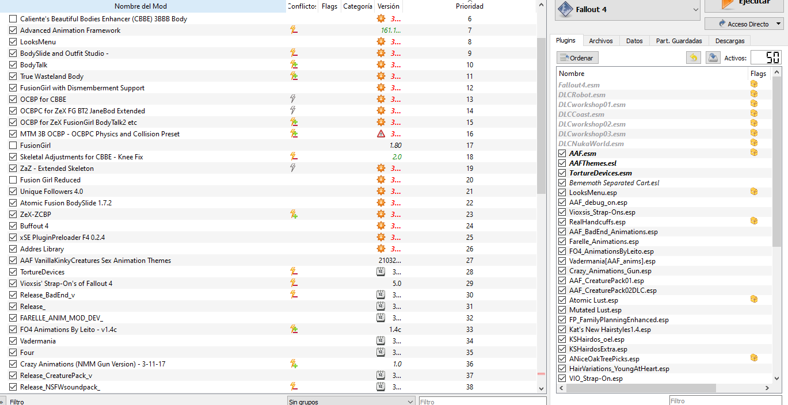Toggle the LooksMenu mod checkbox
The height and width of the screenshot is (405, 788).
pos(13,42)
